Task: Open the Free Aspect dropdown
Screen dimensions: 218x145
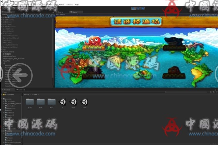Action: pos(67,14)
